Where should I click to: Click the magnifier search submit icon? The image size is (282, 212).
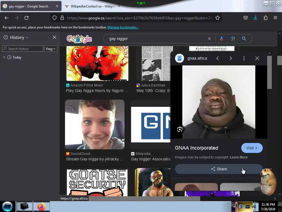[x=244, y=39]
